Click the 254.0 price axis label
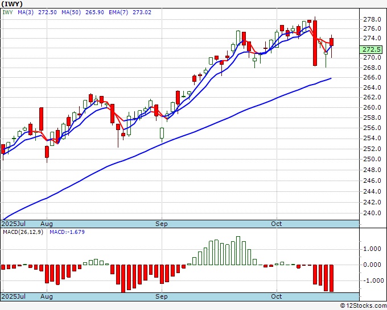 [x=372, y=138]
